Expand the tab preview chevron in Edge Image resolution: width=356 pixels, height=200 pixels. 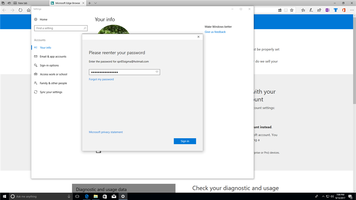click(95, 3)
